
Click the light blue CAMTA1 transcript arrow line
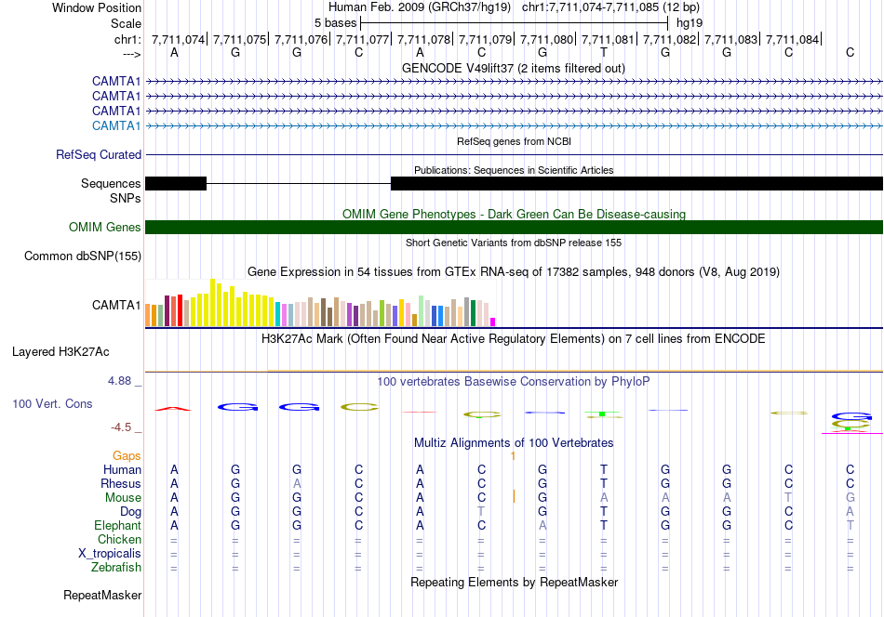click(x=514, y=126)
